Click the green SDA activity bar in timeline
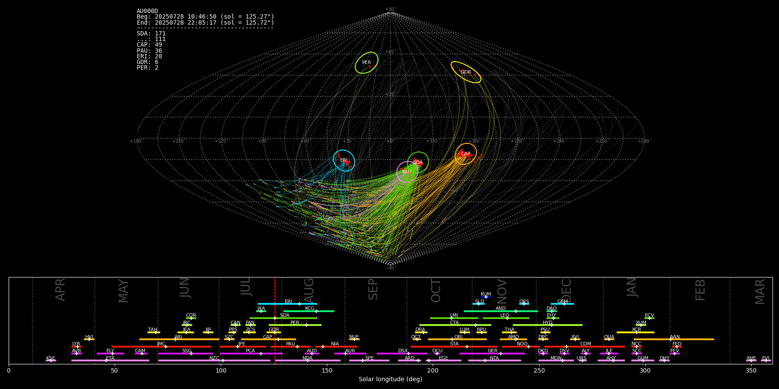 (x=283, y=318)
